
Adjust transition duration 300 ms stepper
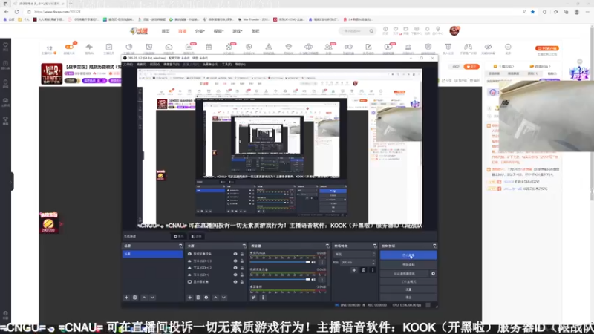(373, 262)
